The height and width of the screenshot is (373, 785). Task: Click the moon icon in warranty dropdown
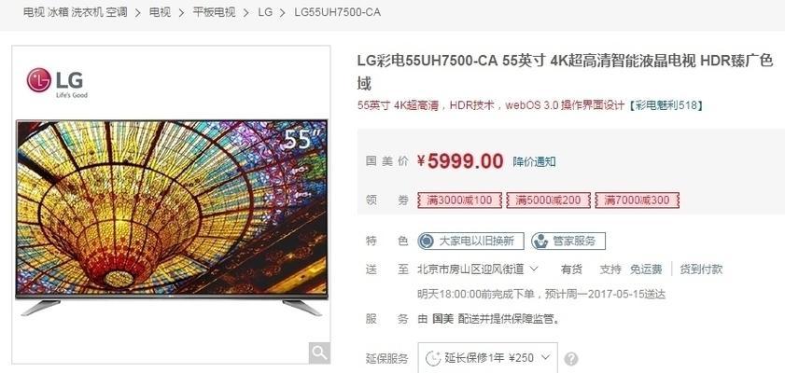(432, 358)
